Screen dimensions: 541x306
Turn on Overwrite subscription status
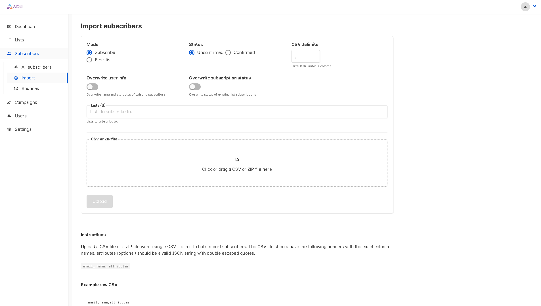pyautogui.click(x=195, y=87)
